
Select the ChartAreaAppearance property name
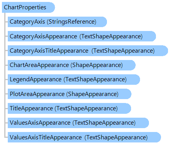click(x=39, y=65)
